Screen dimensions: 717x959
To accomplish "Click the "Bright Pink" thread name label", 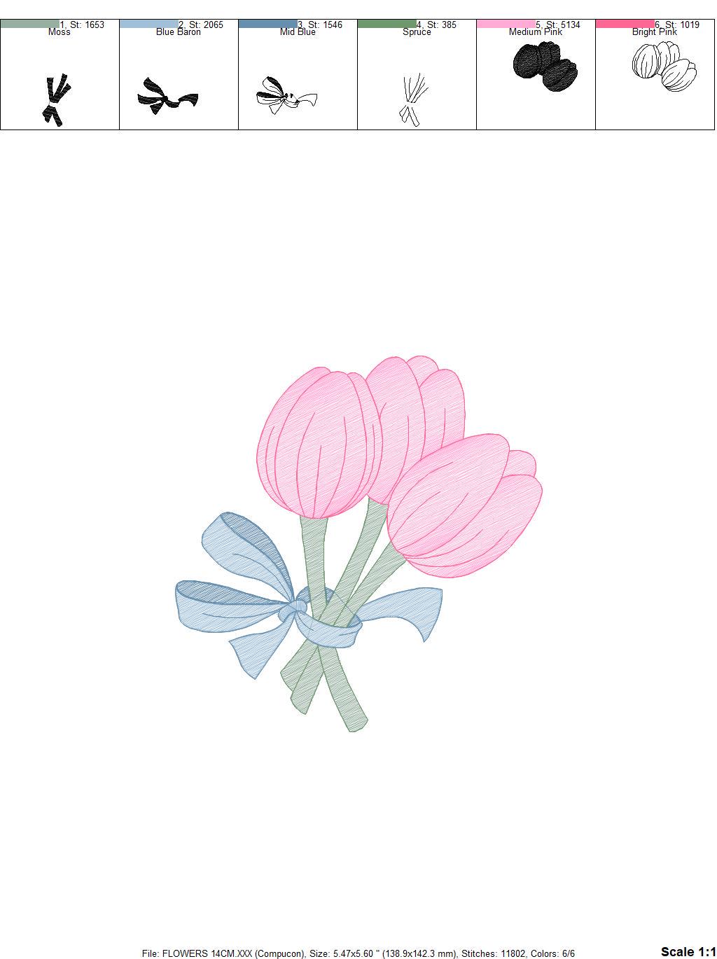I will (x=654, y=32).
